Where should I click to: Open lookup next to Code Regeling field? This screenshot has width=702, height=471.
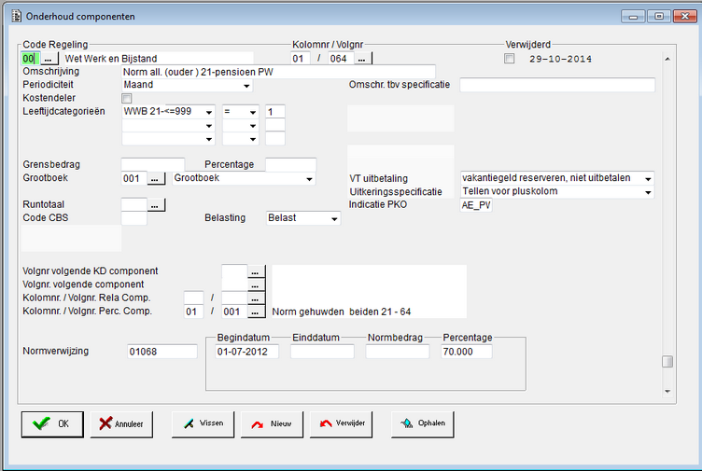pos(49,59)
